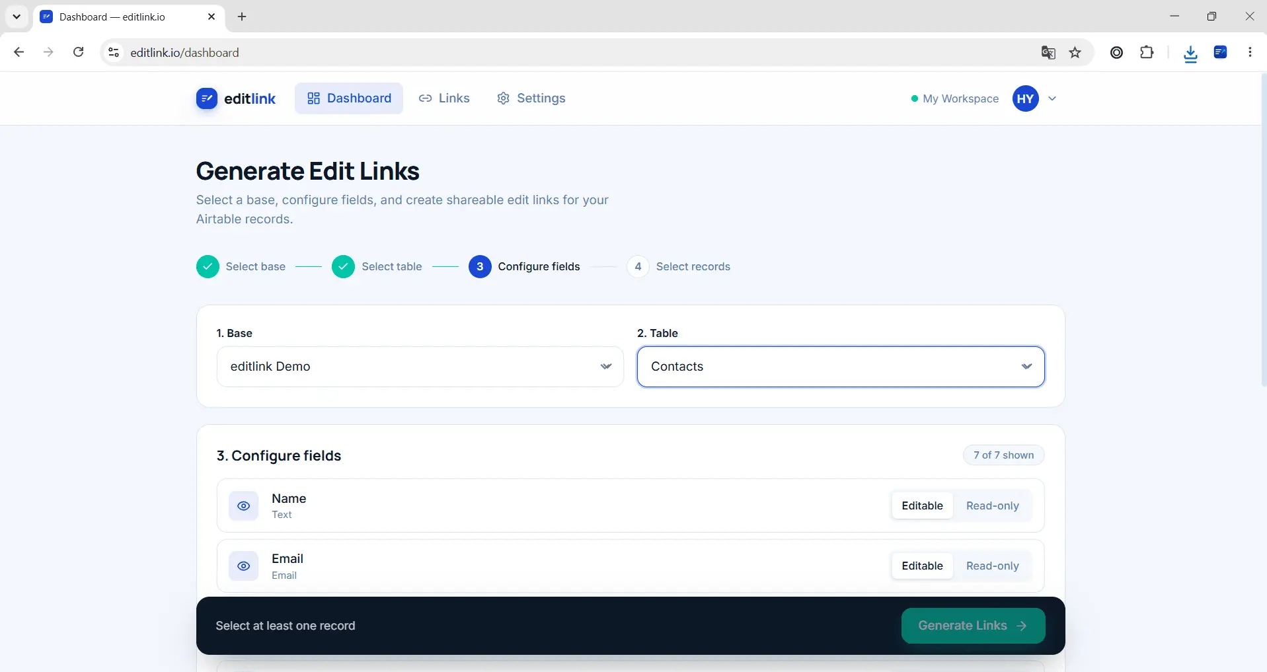The image size is (1267, 672).
Task: Set Email field to Editable
Action: tap(922, 566)
